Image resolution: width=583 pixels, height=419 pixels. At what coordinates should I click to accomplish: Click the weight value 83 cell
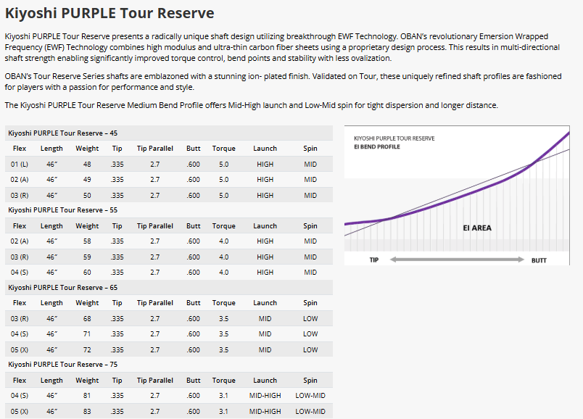pyautogui.click(x=87, y=412)
